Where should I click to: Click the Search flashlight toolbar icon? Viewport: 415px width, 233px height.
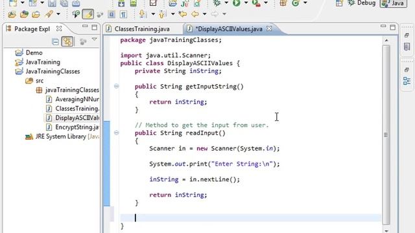tap(49, 14)
